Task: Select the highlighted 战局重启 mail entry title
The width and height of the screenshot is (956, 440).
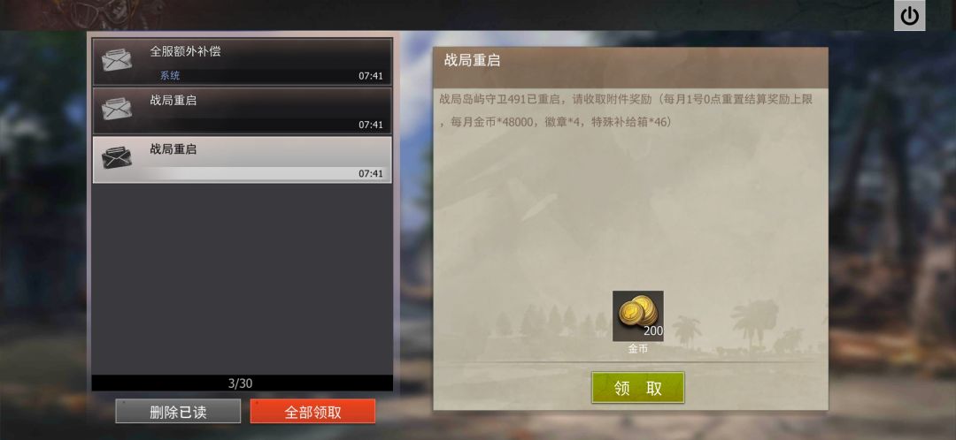Action: 173,149
